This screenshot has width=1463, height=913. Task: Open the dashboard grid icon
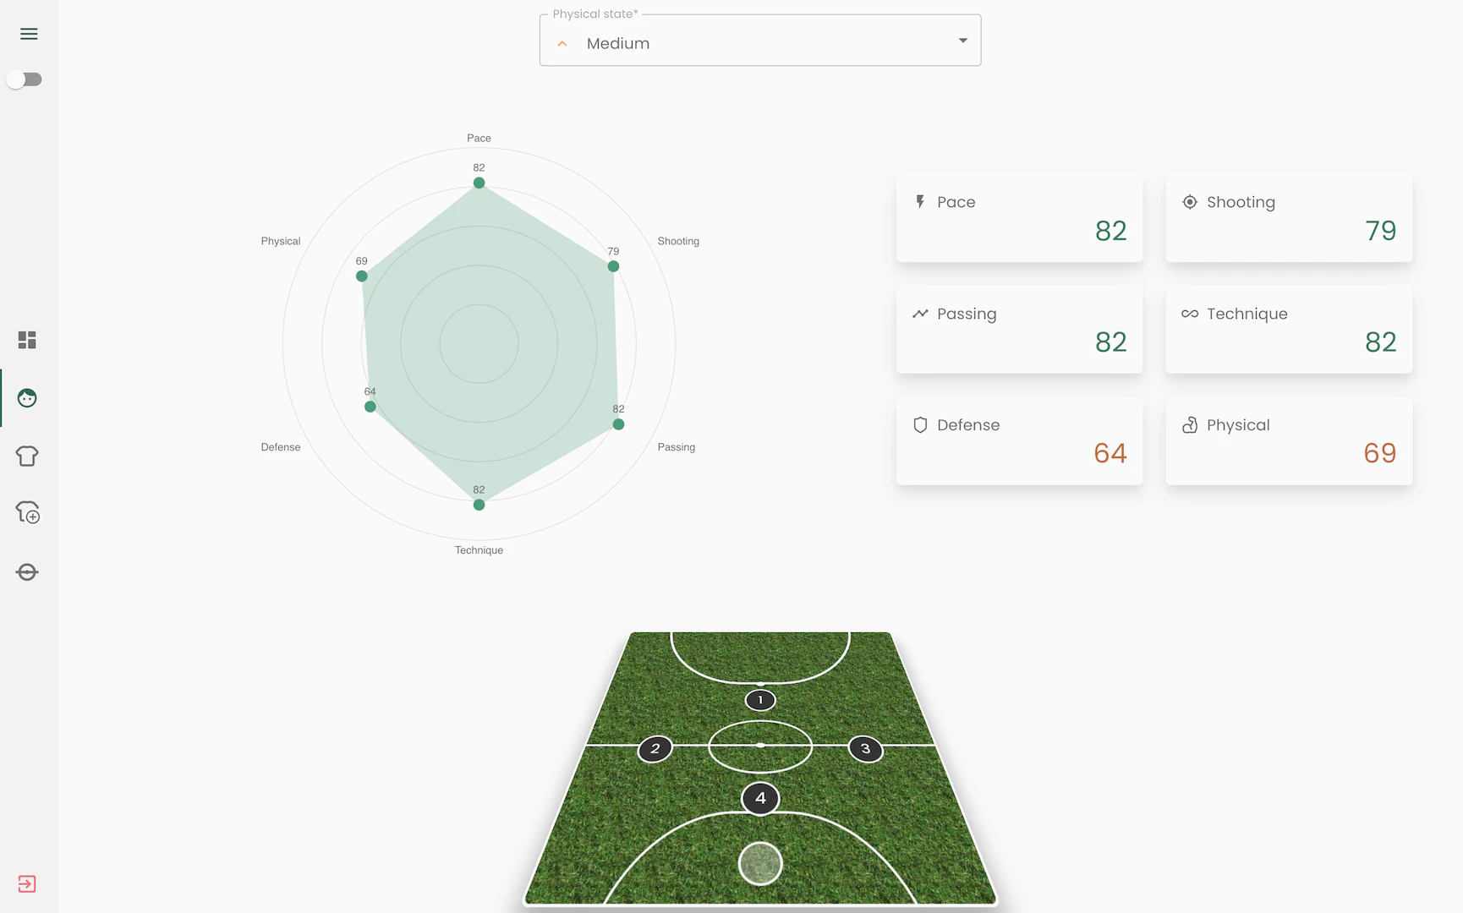coord(27,340)
